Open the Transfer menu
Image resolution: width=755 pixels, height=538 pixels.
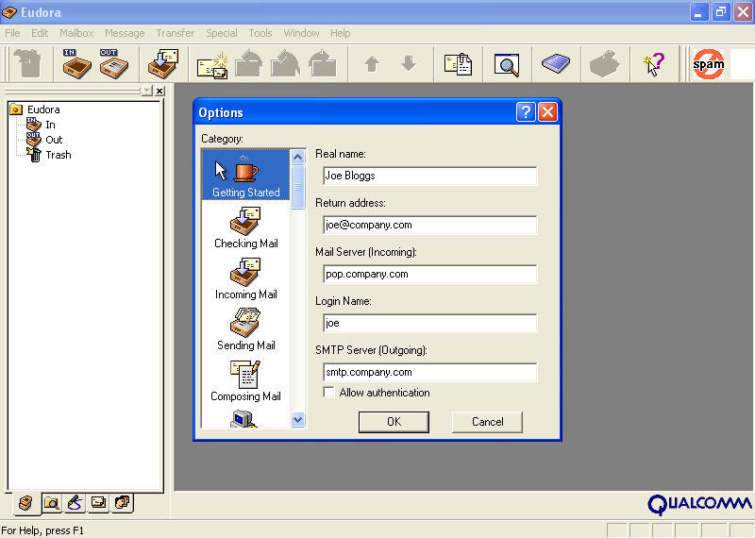click(x=176, y=33)
